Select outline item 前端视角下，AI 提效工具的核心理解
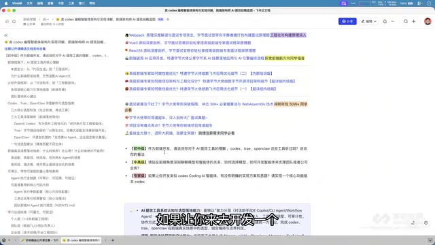 [x=33, y=63]
